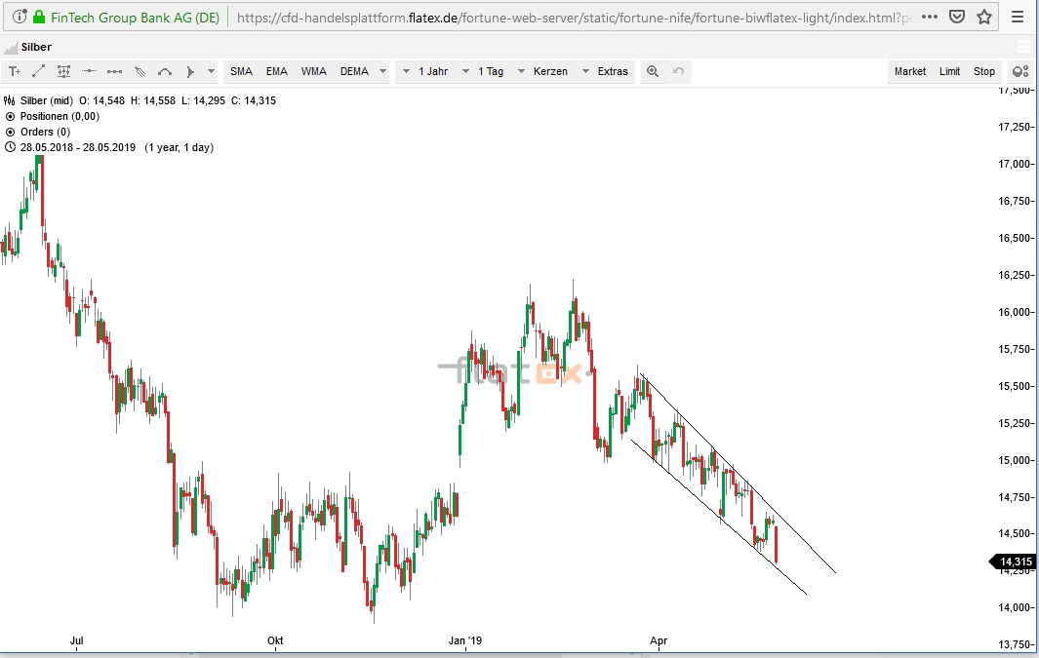Add DEMA indicator to chart
The image size is (1039, 658).
click(x=354, y=71)
